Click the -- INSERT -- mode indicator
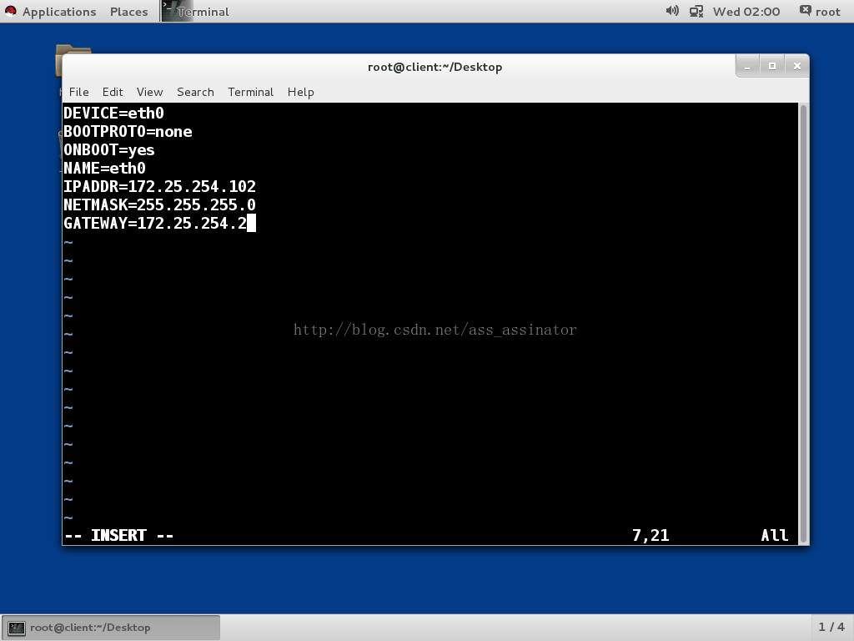This screenshot has width=854, height=641. pyautogui.click(x=119, y=536)
